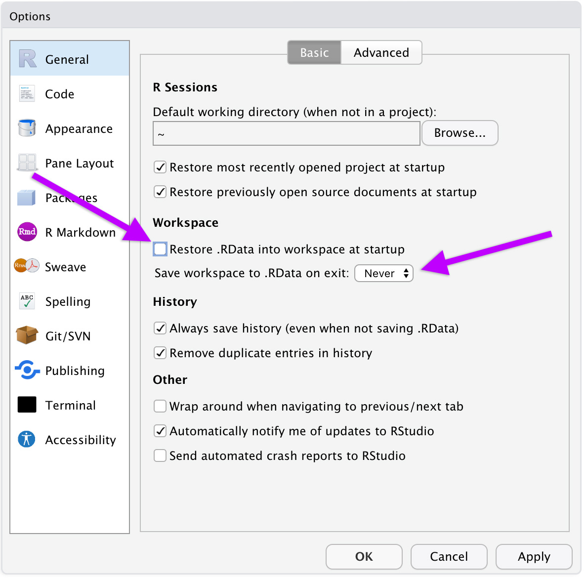
Task: Open Accessibility options
Action: tap(70, 440)
